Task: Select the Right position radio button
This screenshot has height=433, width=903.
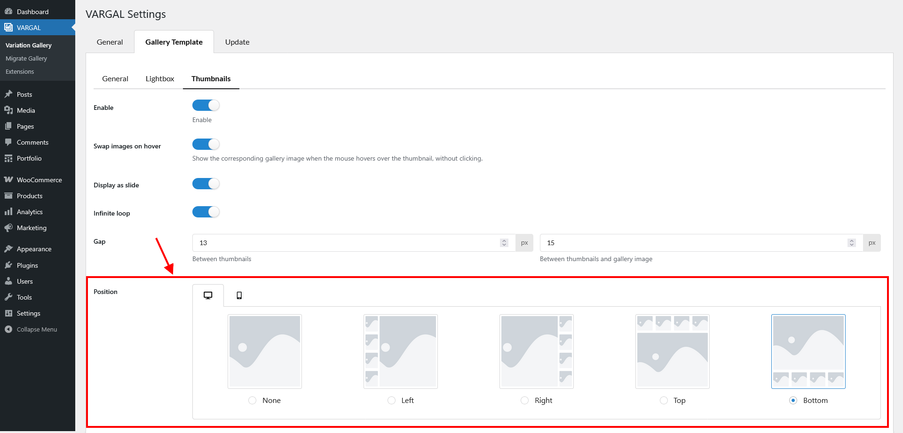Action: [x=525, y=400]
